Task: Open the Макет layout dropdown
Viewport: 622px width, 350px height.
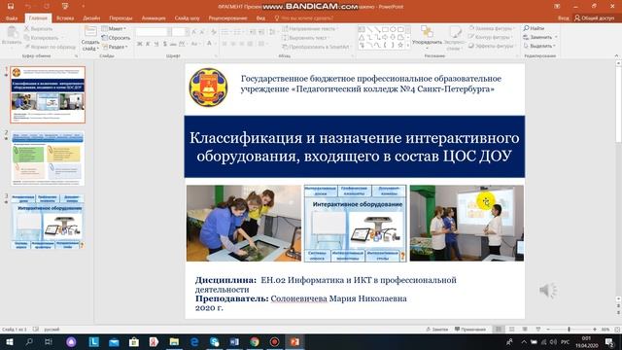Action: tap(114, 28)
